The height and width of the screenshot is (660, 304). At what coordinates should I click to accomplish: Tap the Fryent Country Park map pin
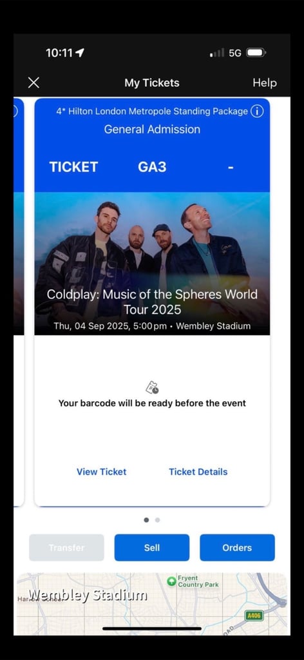pyautogui.click(x=171, y=581)
